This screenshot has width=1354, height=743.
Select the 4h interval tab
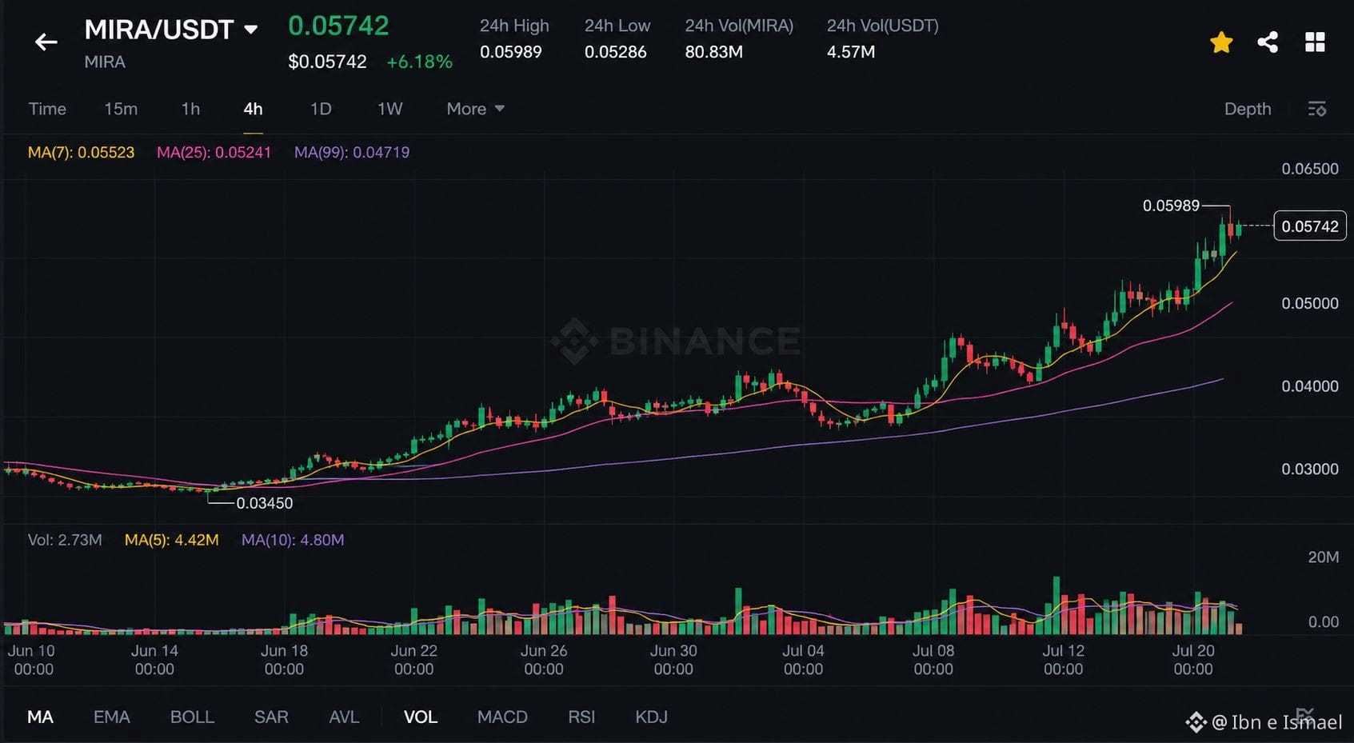pos(253,109)
